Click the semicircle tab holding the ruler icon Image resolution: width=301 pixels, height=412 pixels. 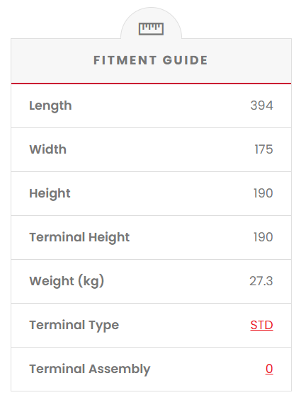pos(151,23)
